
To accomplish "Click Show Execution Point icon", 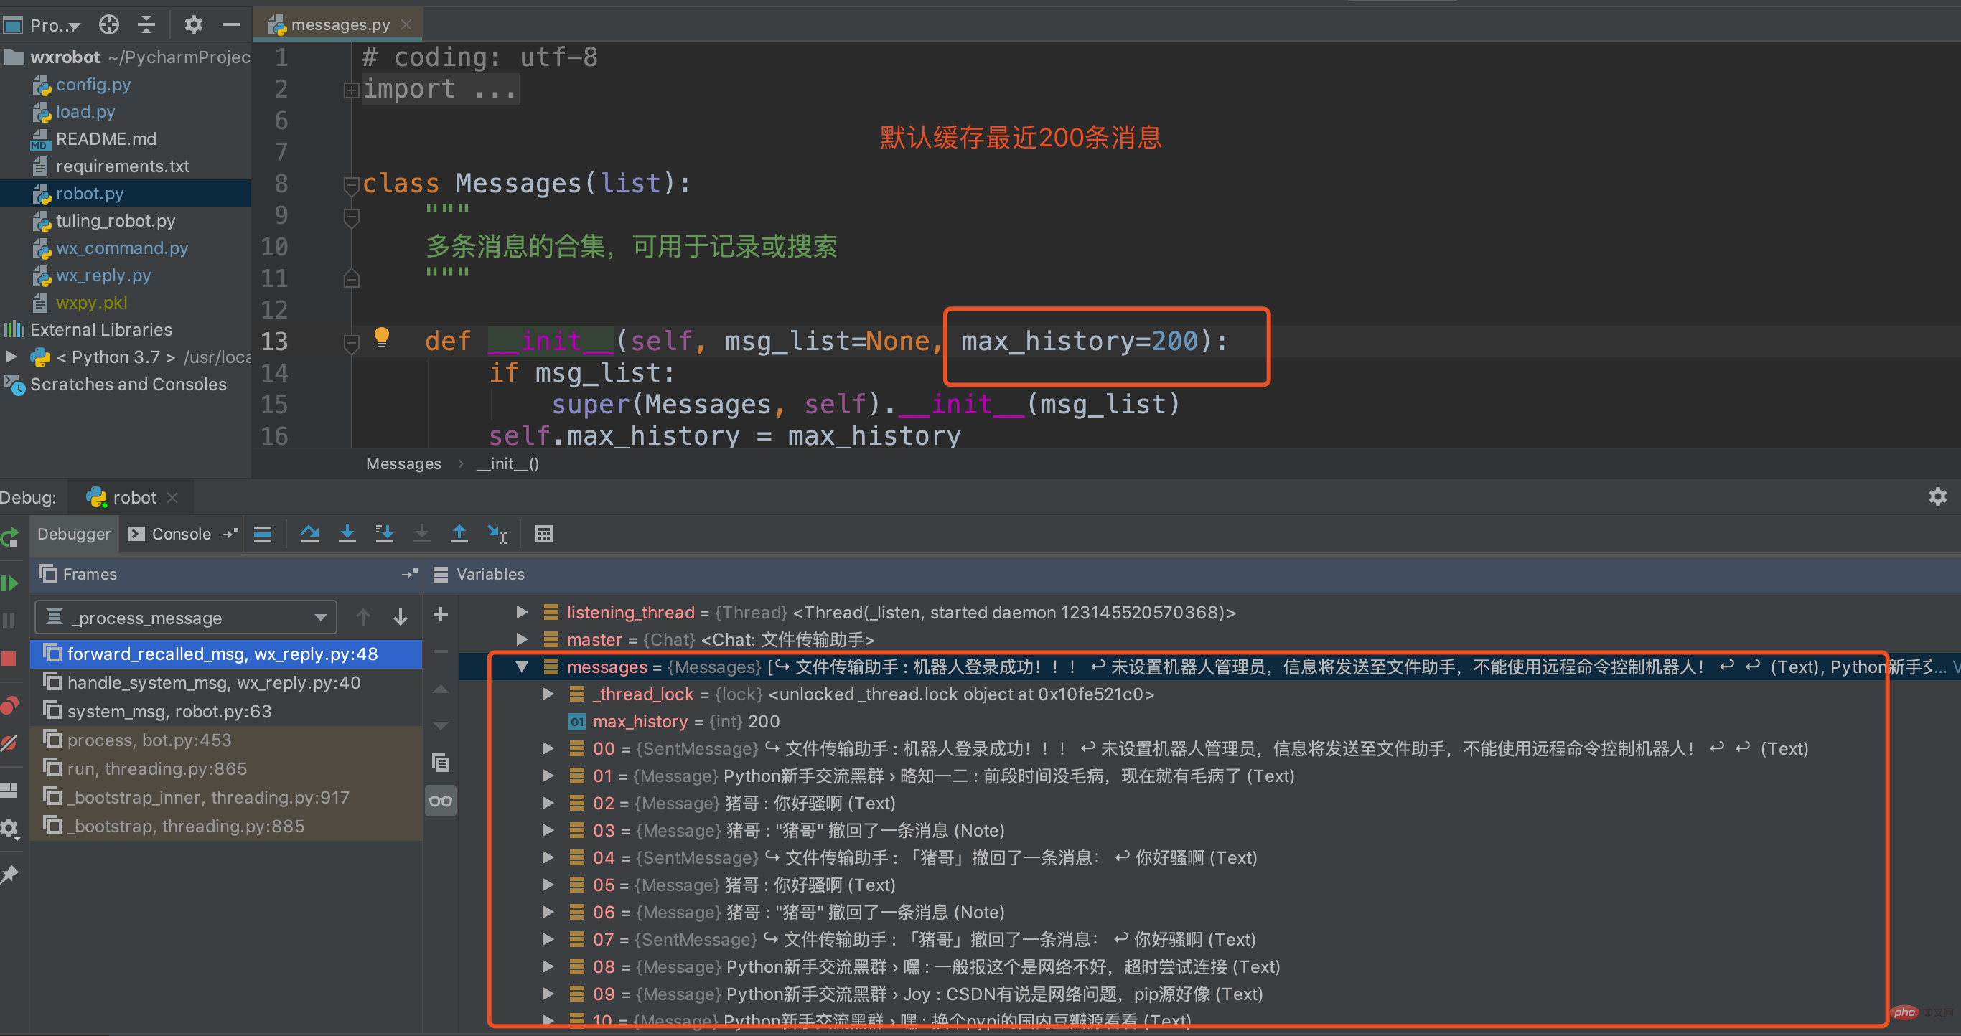I will (x=263, y=534).
